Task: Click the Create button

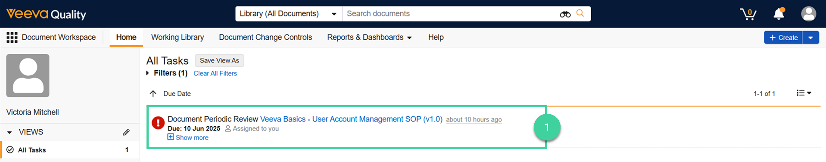Action: coord(783,37)
